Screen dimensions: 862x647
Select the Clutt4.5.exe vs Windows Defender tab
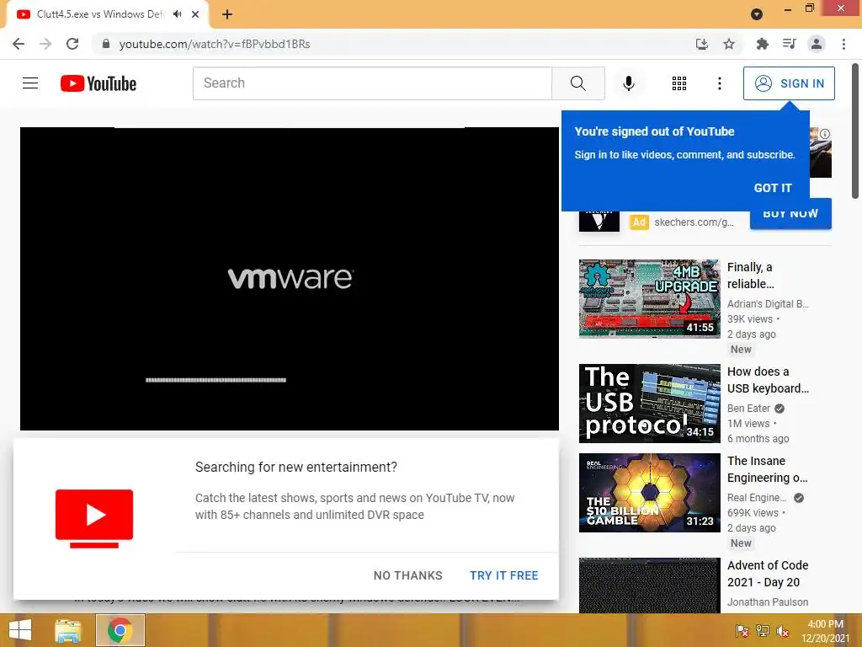[x=99, y=14]
